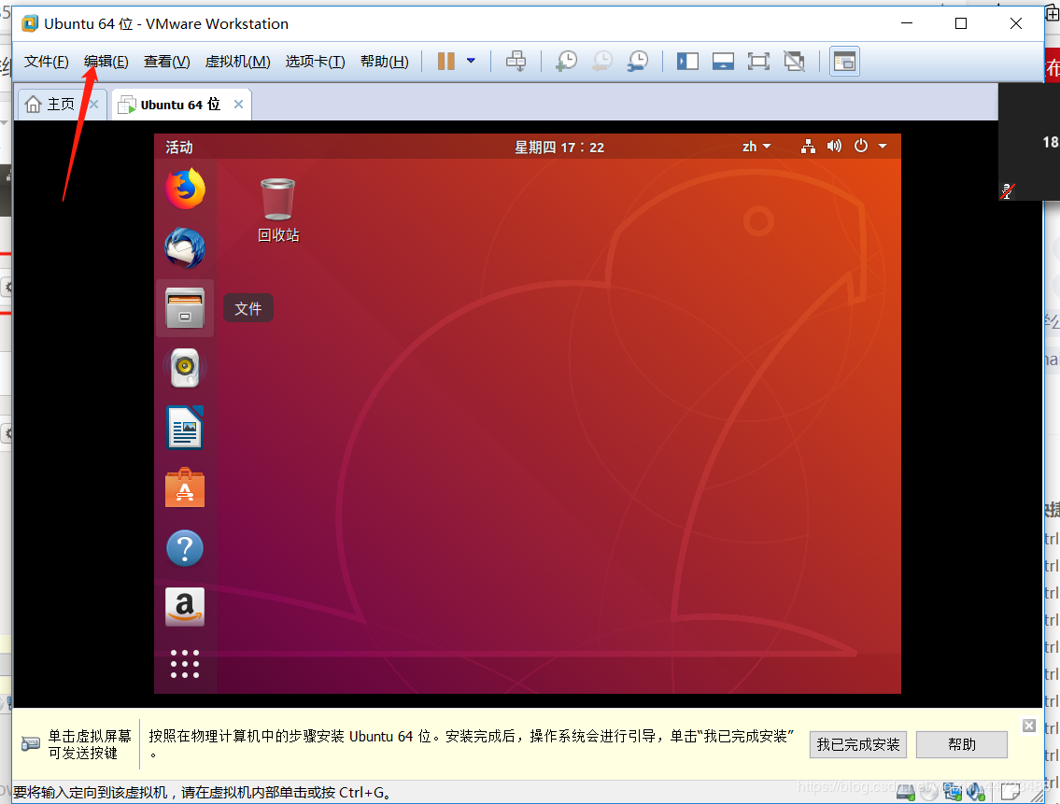Screen dimensions: 1060x804
Task: Open the 文件(F) menu
Action: click(46, 62)
